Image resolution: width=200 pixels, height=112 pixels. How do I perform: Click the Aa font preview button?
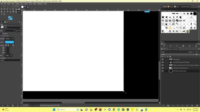[2, 27]
